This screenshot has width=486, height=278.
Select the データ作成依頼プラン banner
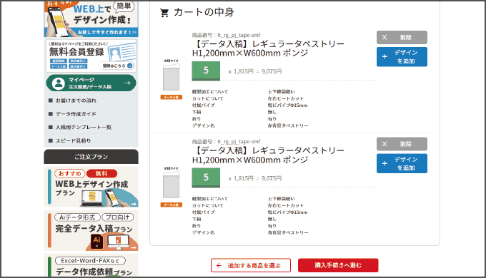click(91, 265)
